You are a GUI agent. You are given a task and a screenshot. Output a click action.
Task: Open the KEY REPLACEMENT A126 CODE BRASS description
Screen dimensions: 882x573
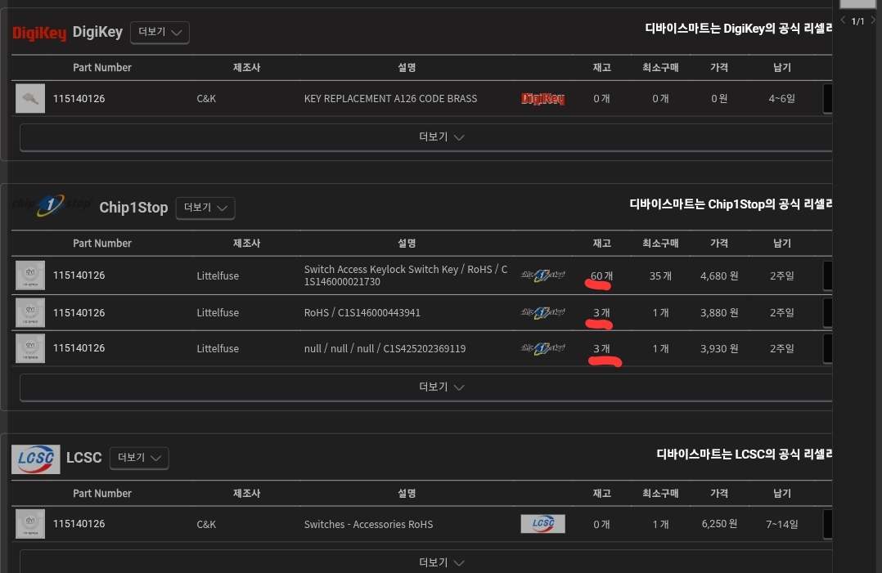[x=390, y=99]
